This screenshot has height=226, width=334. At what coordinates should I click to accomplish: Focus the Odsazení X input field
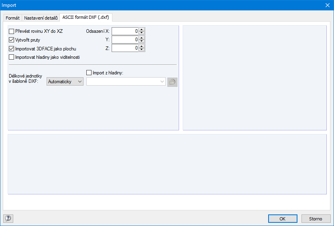(125, 31)
